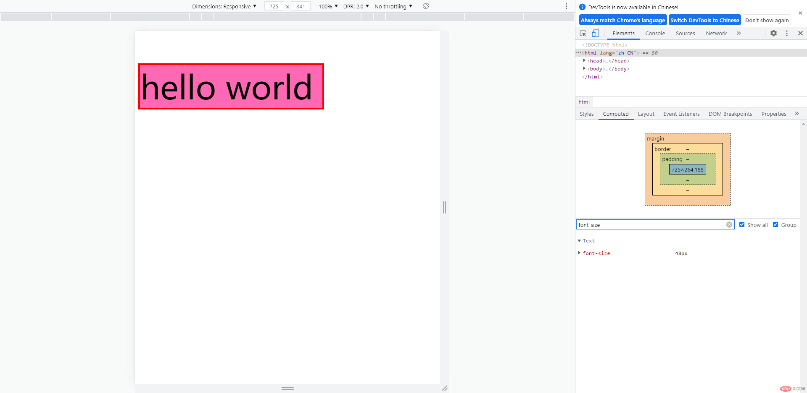Show more sidebar pane tabs
The width and height of the screenshot is (807, 393).
tap(796, 114)
